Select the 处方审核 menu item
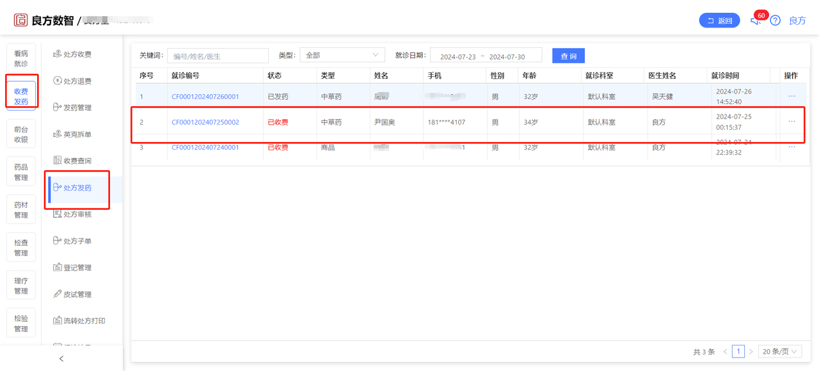 coord(72,214)
